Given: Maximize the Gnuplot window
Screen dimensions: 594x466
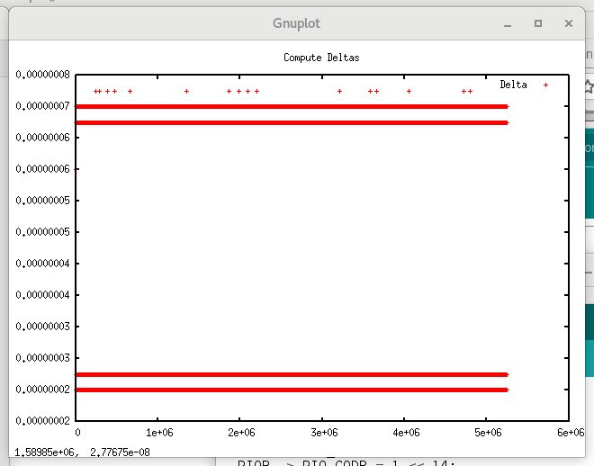Looking at the screenshot, I should coord(538,23).
